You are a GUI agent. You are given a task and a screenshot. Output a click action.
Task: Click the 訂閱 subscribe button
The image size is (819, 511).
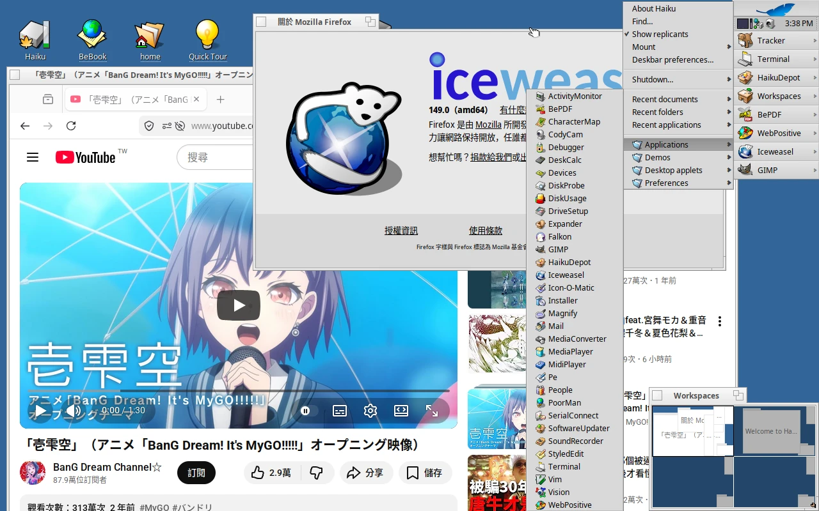pos(196,473)
